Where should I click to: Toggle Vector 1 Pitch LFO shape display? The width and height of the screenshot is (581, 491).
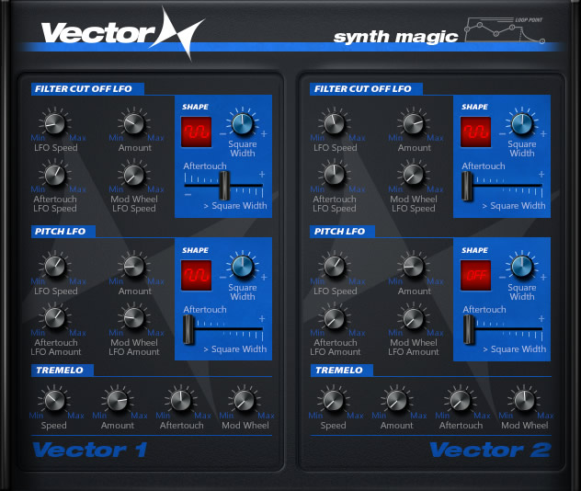(x=196, y=275)
